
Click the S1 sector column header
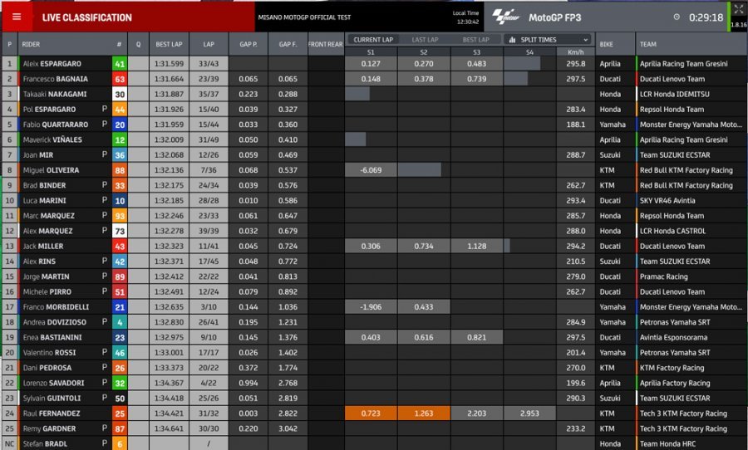pos(371,52)
